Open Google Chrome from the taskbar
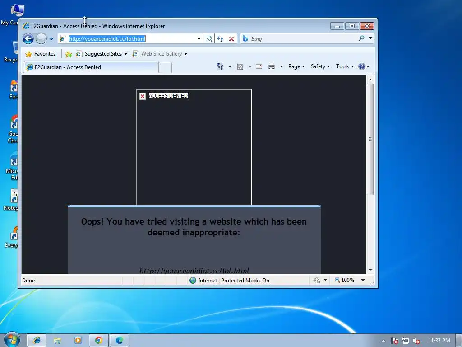The image size is (462, 347). click(x=99, y=341)
